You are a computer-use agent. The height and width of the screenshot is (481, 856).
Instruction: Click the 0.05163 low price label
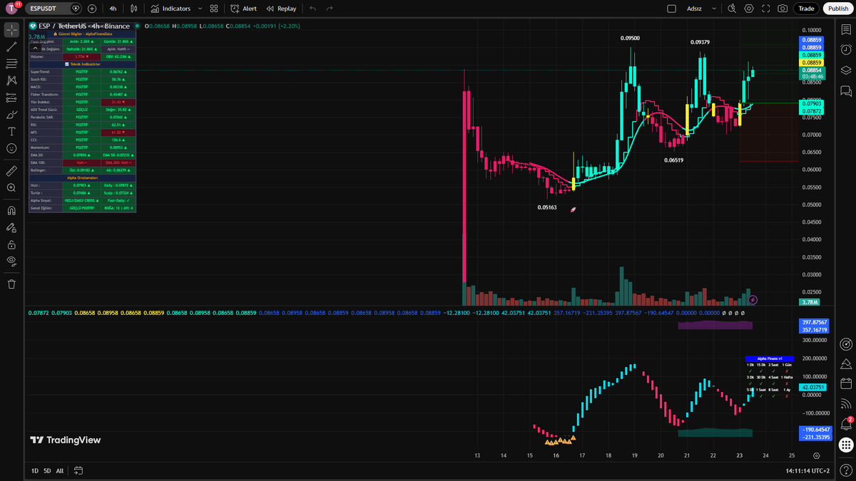546,207
